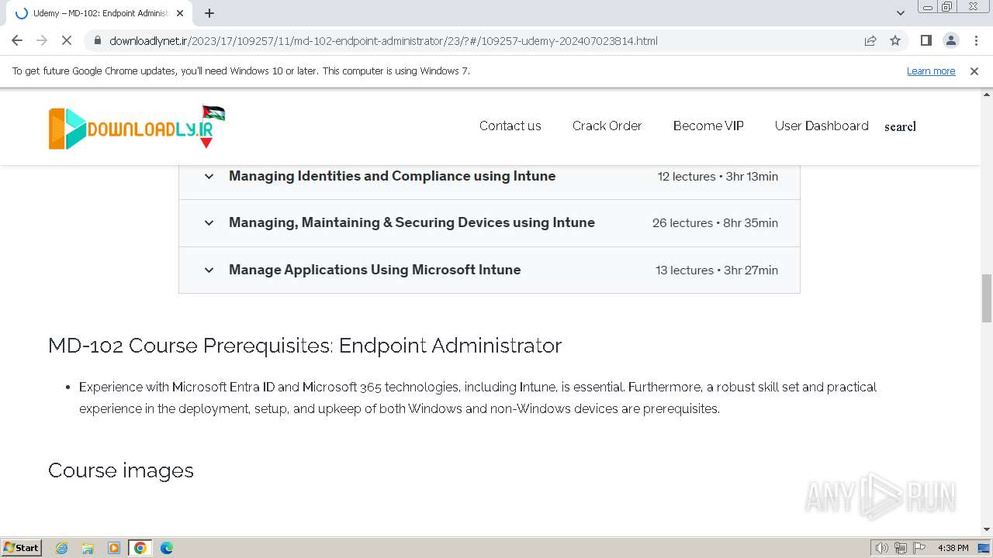Open the tab search dropdown arrow

(x=901, y=13)
